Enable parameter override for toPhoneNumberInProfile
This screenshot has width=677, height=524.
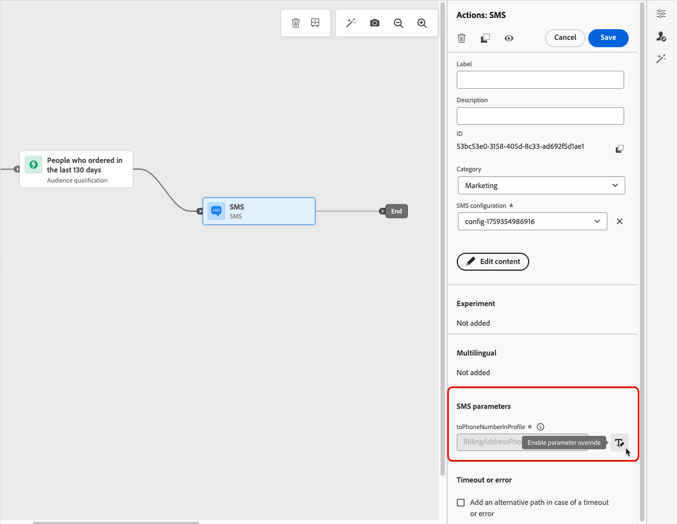[x=620, y=443]
